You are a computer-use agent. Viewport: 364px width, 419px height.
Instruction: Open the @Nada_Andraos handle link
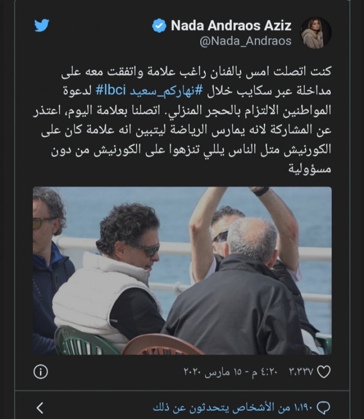point(245,41)
